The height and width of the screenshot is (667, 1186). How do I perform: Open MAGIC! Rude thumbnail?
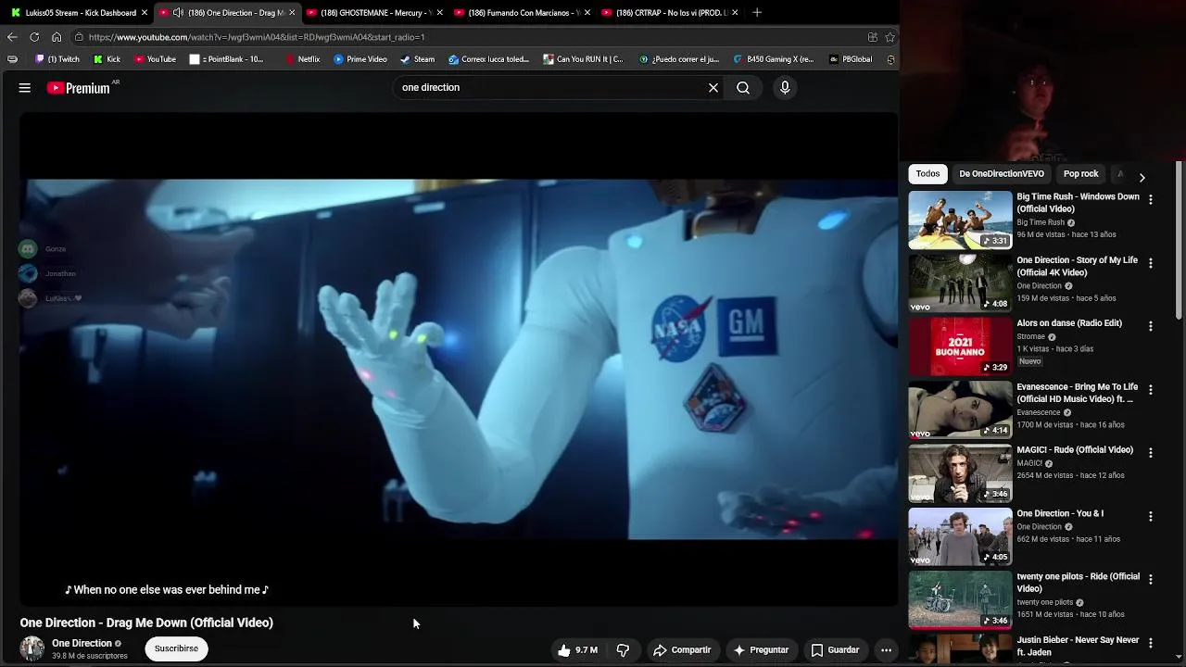(960, 473)
